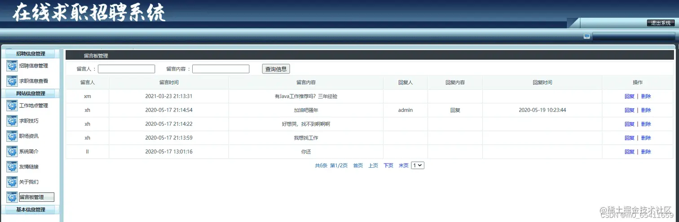Reply to the 你还 message

630,152
